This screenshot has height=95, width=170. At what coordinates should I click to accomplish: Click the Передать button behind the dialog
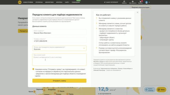(23, 31)
